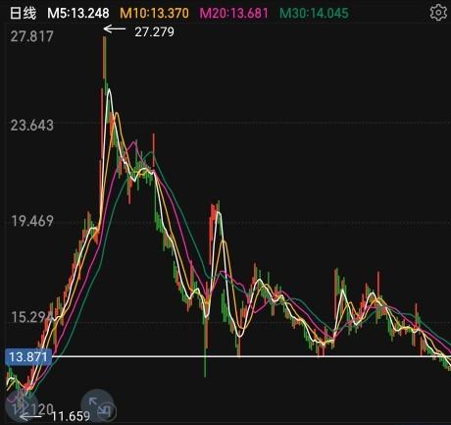The height and width of the screenshot is (425, 451).
Task: Click the 27.279 high price annotation
Action: (154, 31)
